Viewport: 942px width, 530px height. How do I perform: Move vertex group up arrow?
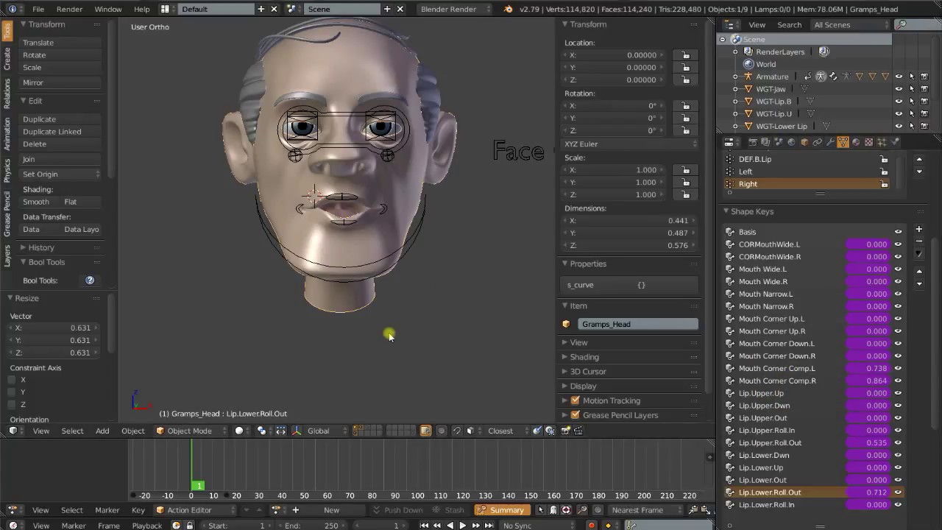919,159
